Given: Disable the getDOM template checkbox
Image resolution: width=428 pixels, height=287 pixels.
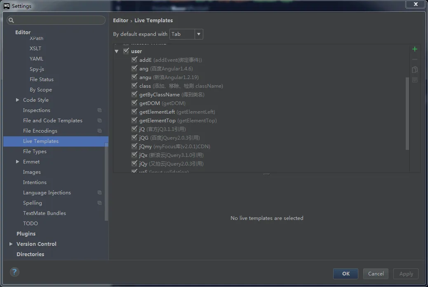Looking at the screenshot, I should 134,103.
